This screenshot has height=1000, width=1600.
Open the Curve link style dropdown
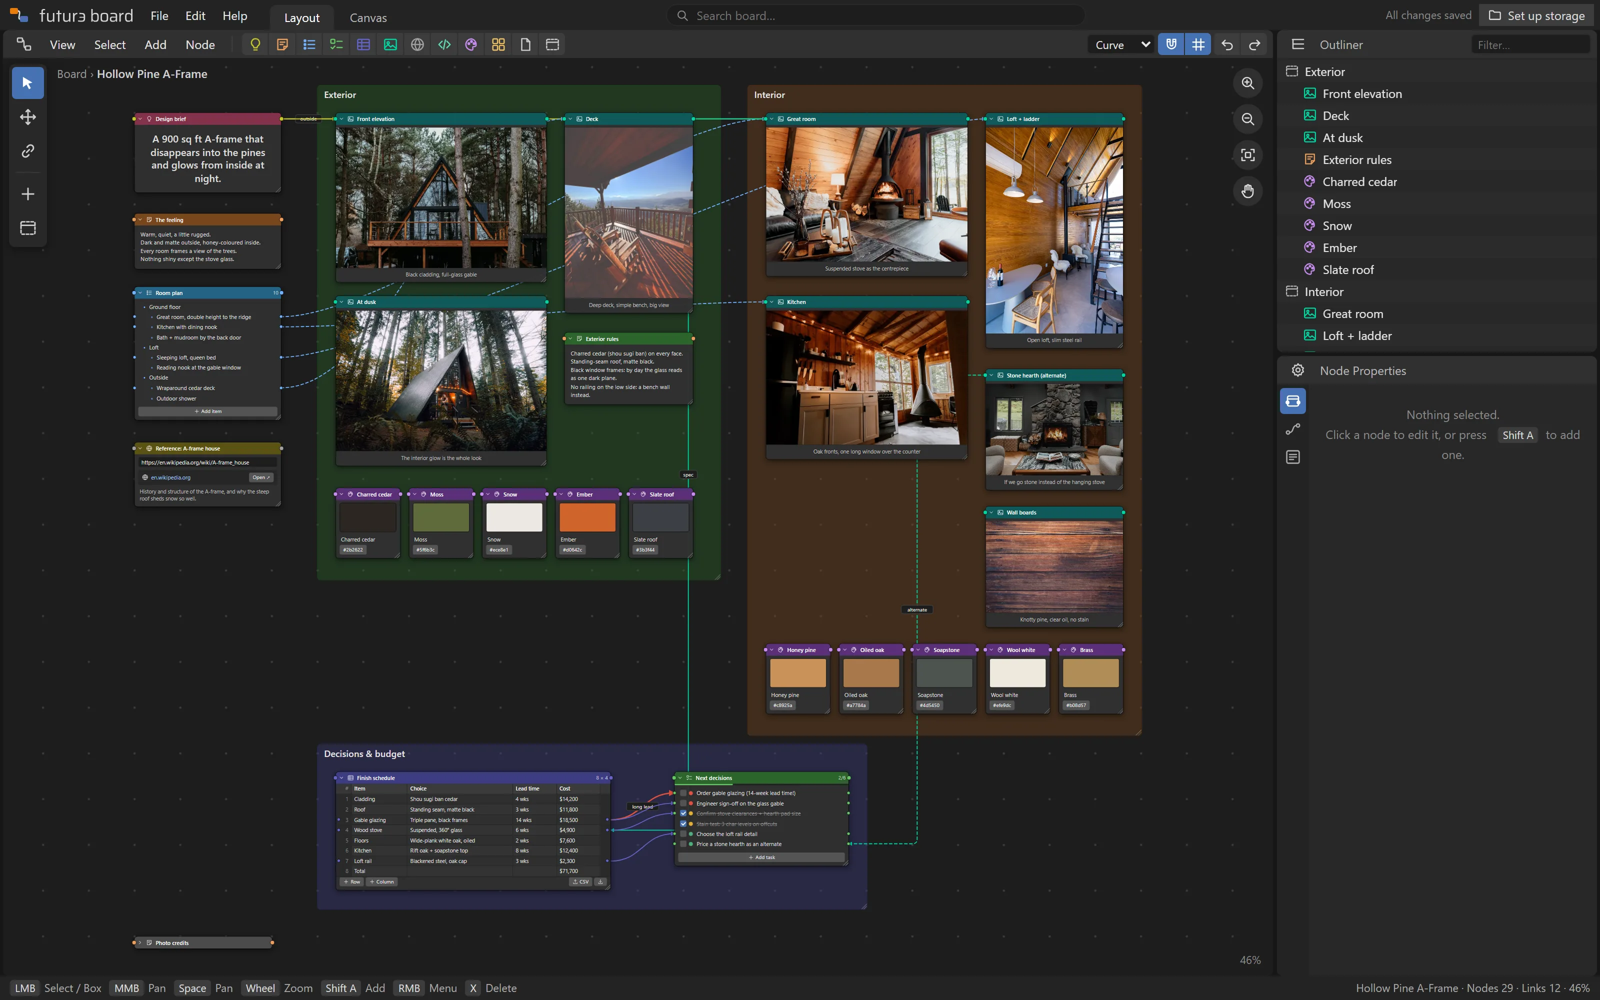(x=1121, y=44)
